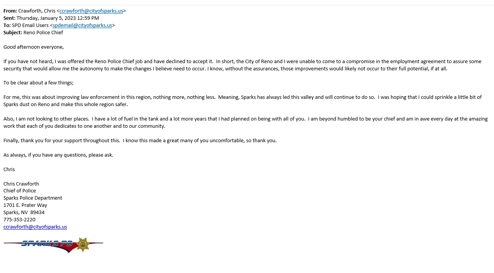The height and width of the screenshot is (273, 494).
Task: Click the bold 'To:' label
Action: click(7, 25)
